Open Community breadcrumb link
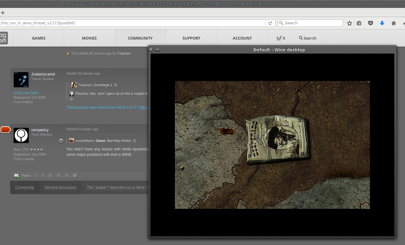The height and width of the screenshot is (245, 405). (x=25, y=187)
